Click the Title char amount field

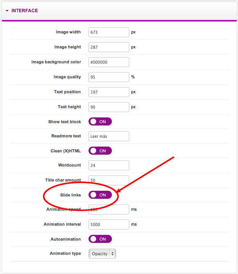tap(109, 180)
